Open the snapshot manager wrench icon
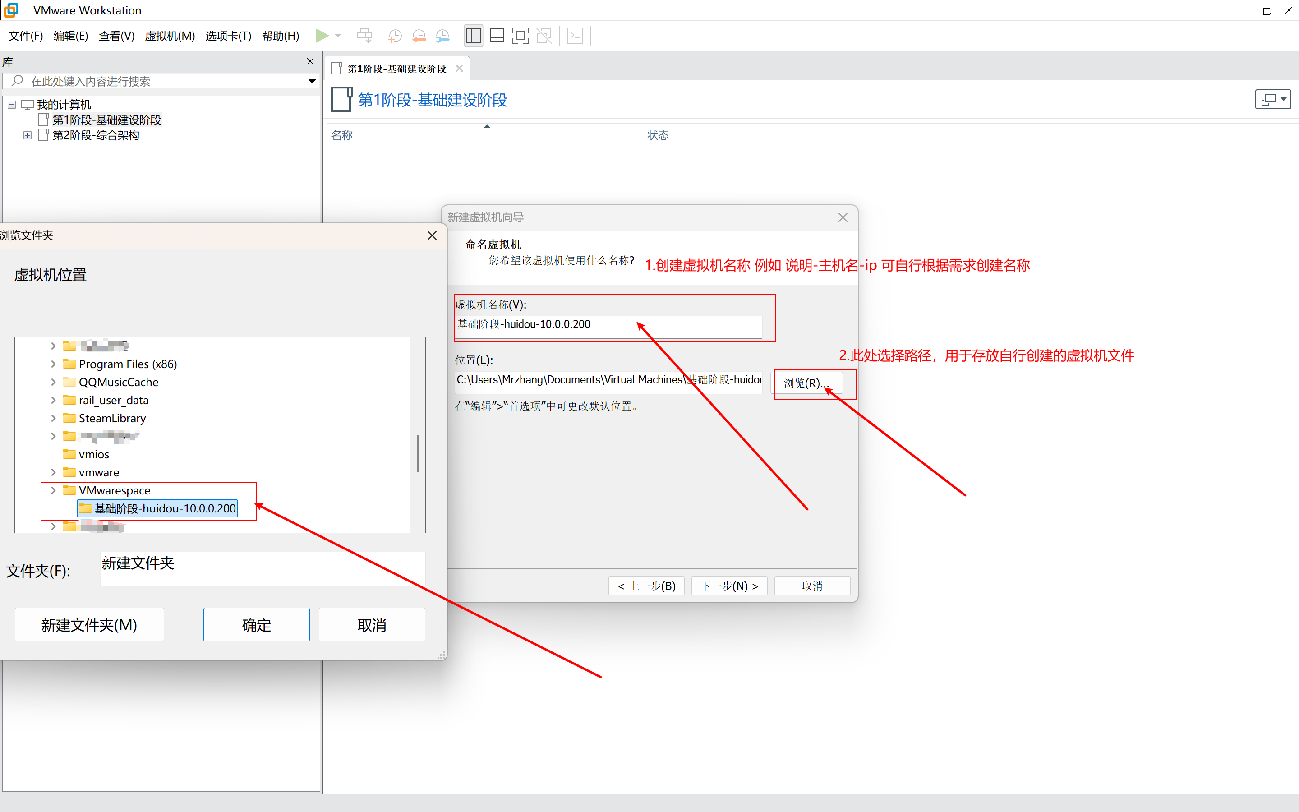The height and width of the screenshot is (812, 1299). coord(442,36)
